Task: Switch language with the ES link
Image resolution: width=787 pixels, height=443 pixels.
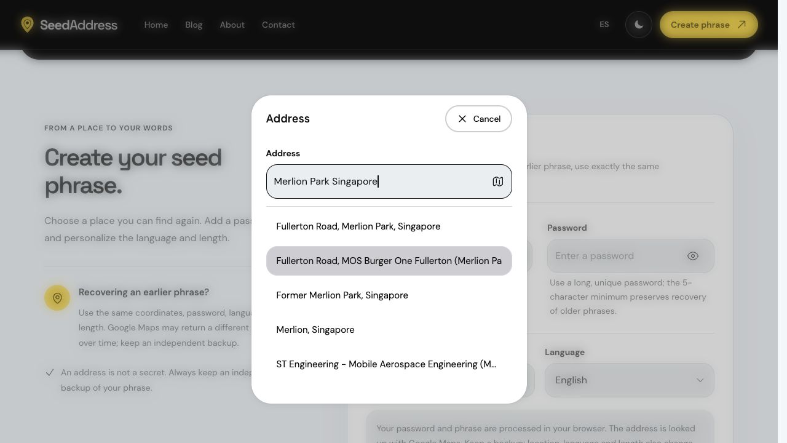Action: tap(604, 25)
